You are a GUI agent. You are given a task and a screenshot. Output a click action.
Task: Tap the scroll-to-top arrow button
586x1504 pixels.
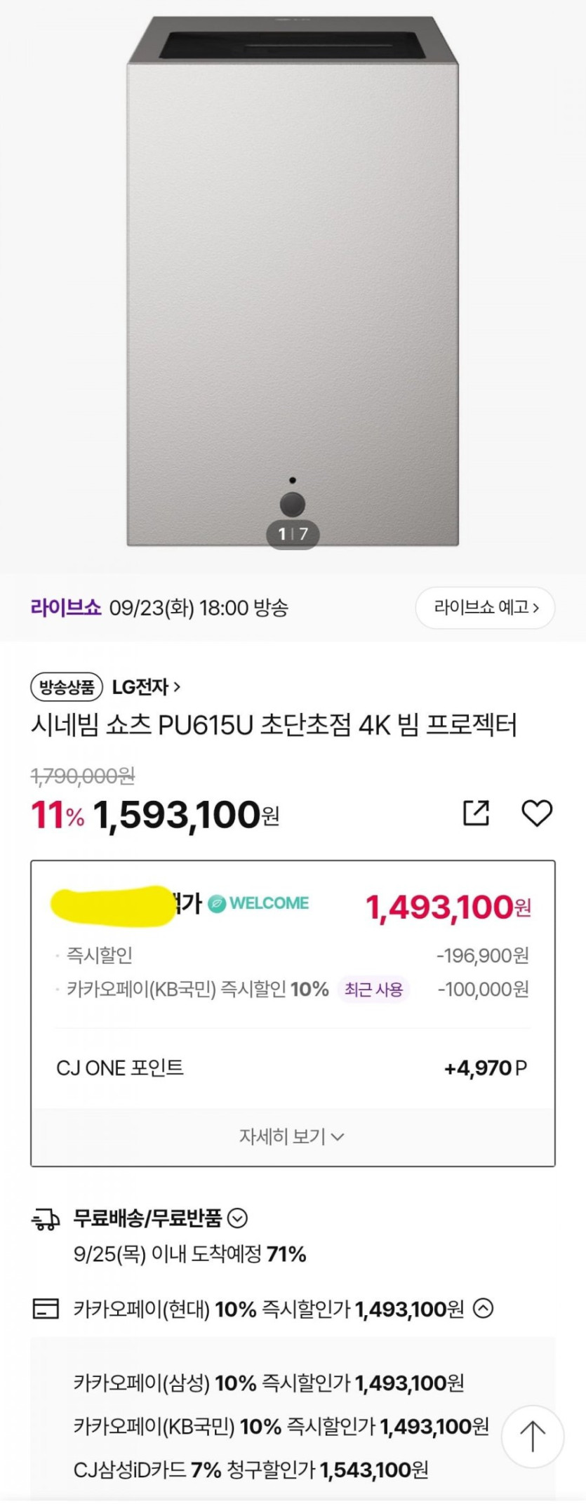pos(533,1436)
